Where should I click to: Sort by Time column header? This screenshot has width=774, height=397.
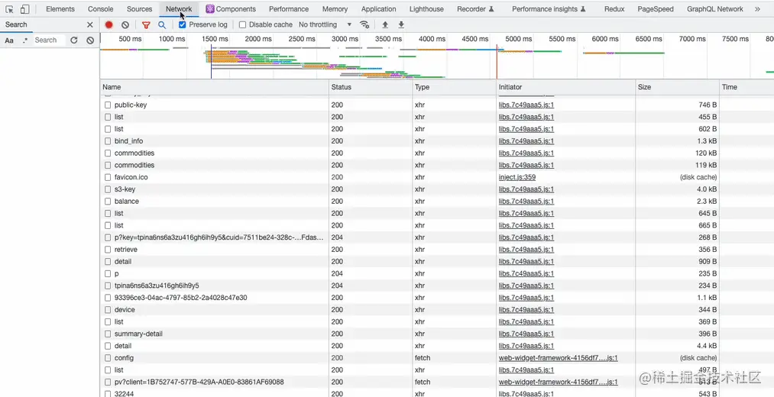click(746, 87)
